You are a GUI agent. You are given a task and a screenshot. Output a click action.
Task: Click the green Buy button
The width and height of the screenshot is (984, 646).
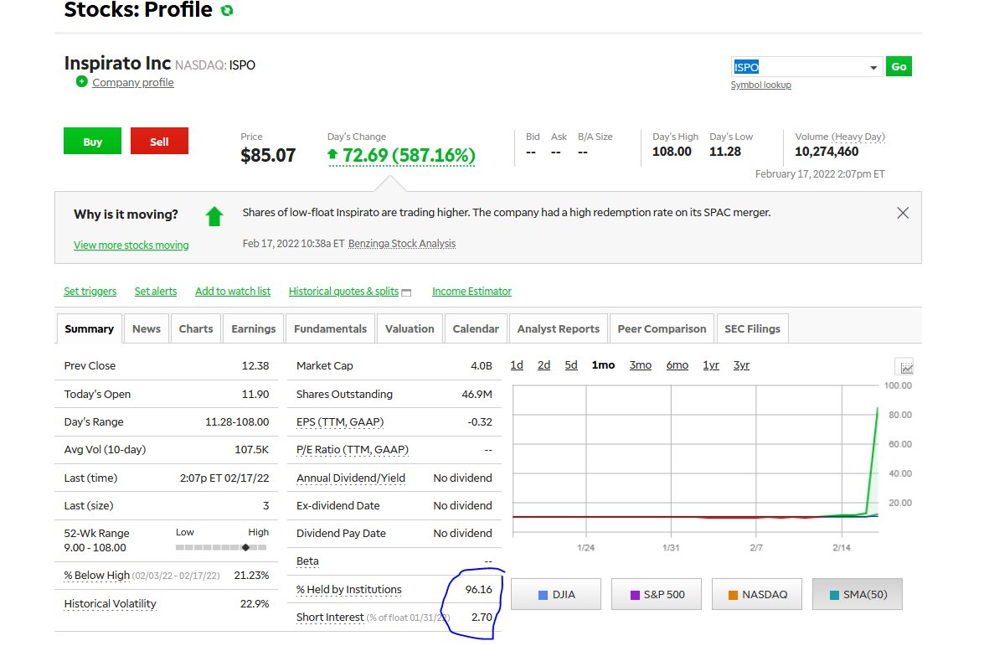click(x=92, y=142)
